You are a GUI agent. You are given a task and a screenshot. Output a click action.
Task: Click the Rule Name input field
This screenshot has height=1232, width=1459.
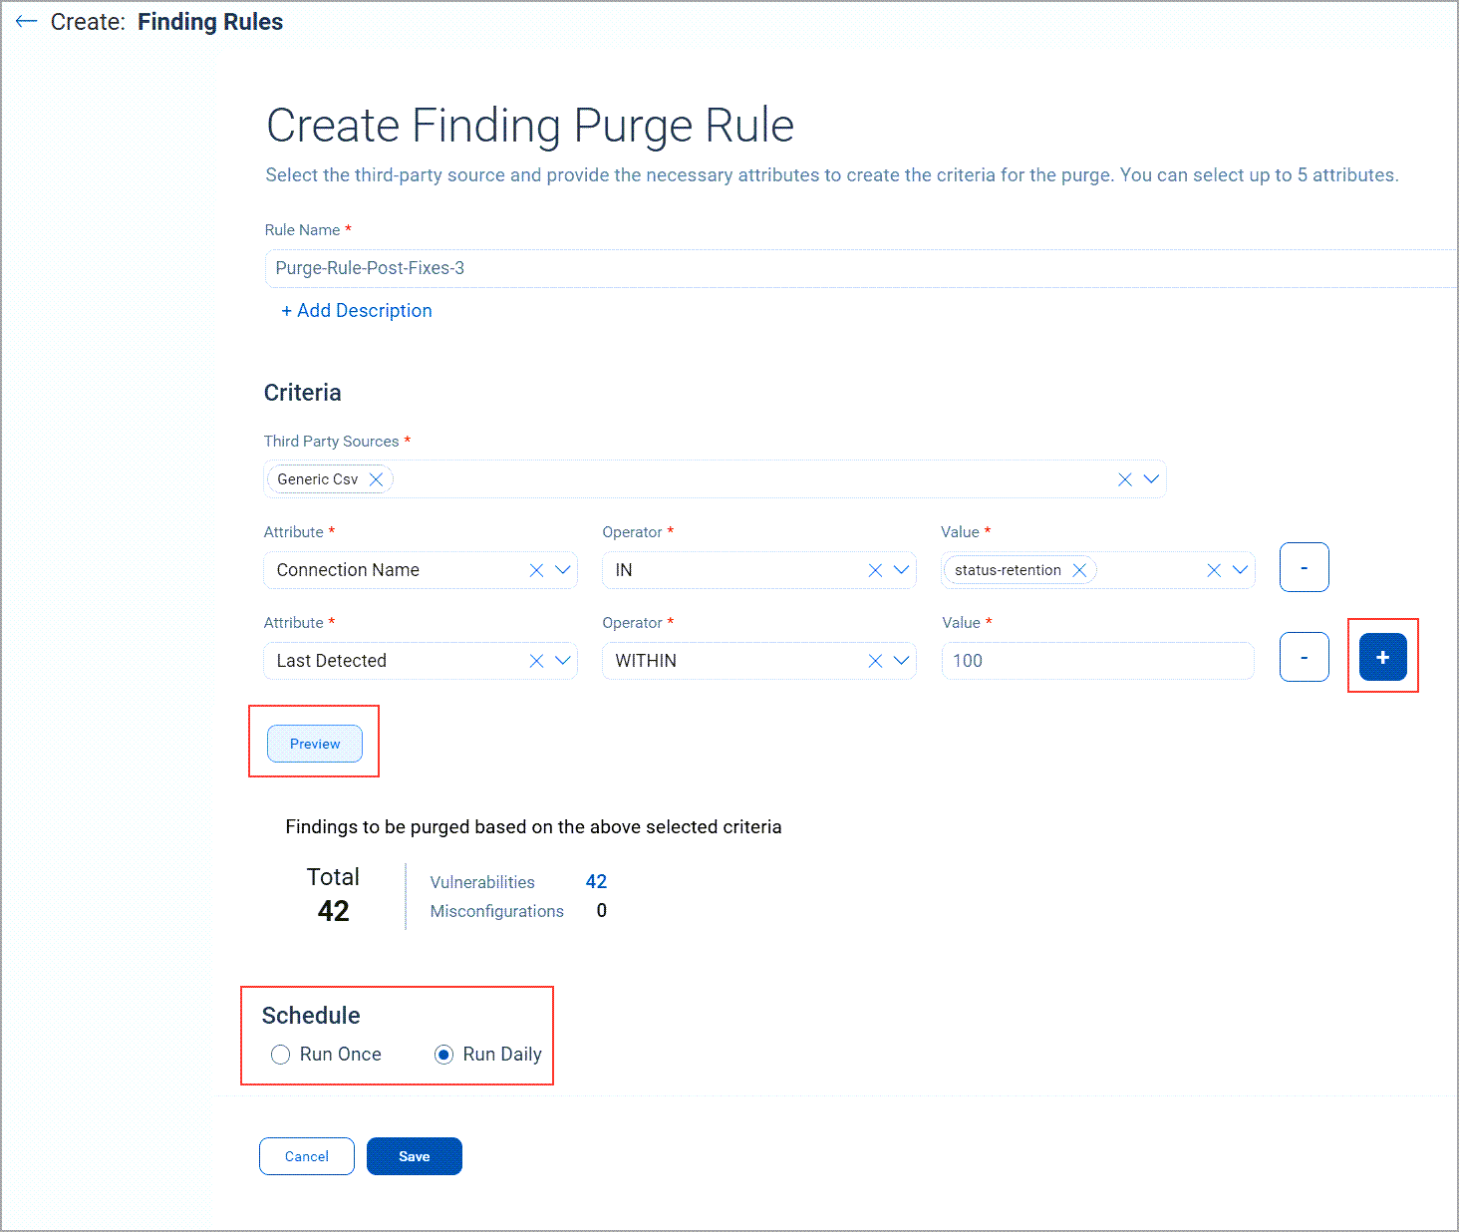(861, 268)
